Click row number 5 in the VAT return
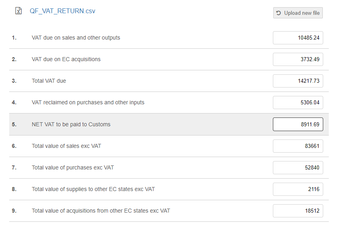The height and width of the screenshot is (229, 338). tap(14, 124)
